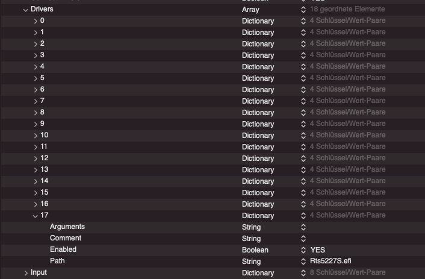Click the empty Arguments value field
This screenshot has width=425, height=279.
361,227
